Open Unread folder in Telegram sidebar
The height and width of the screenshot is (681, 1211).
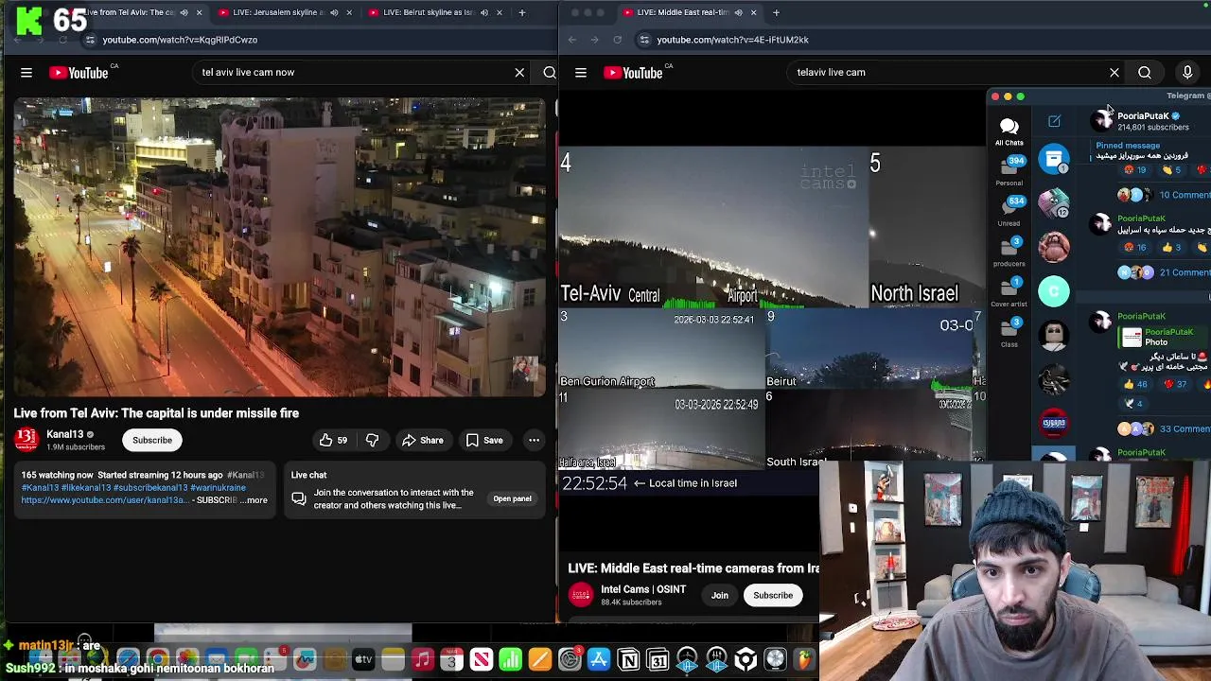pos(1009,210)
